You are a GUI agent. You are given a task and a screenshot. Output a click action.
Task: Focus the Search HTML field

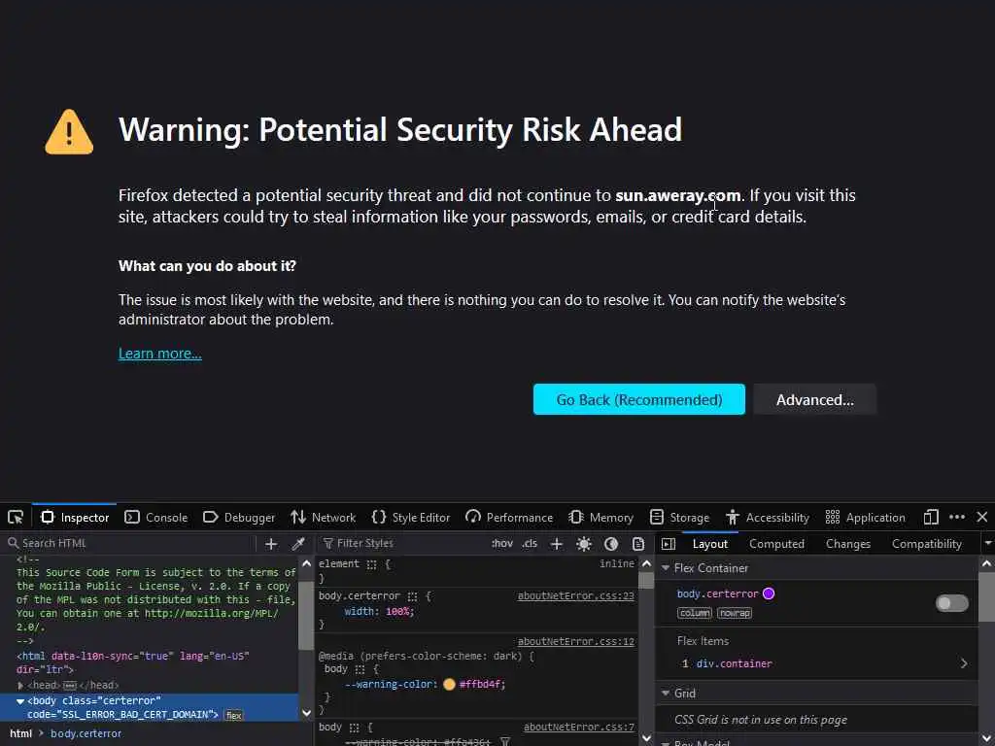click(x=130, y=543)
